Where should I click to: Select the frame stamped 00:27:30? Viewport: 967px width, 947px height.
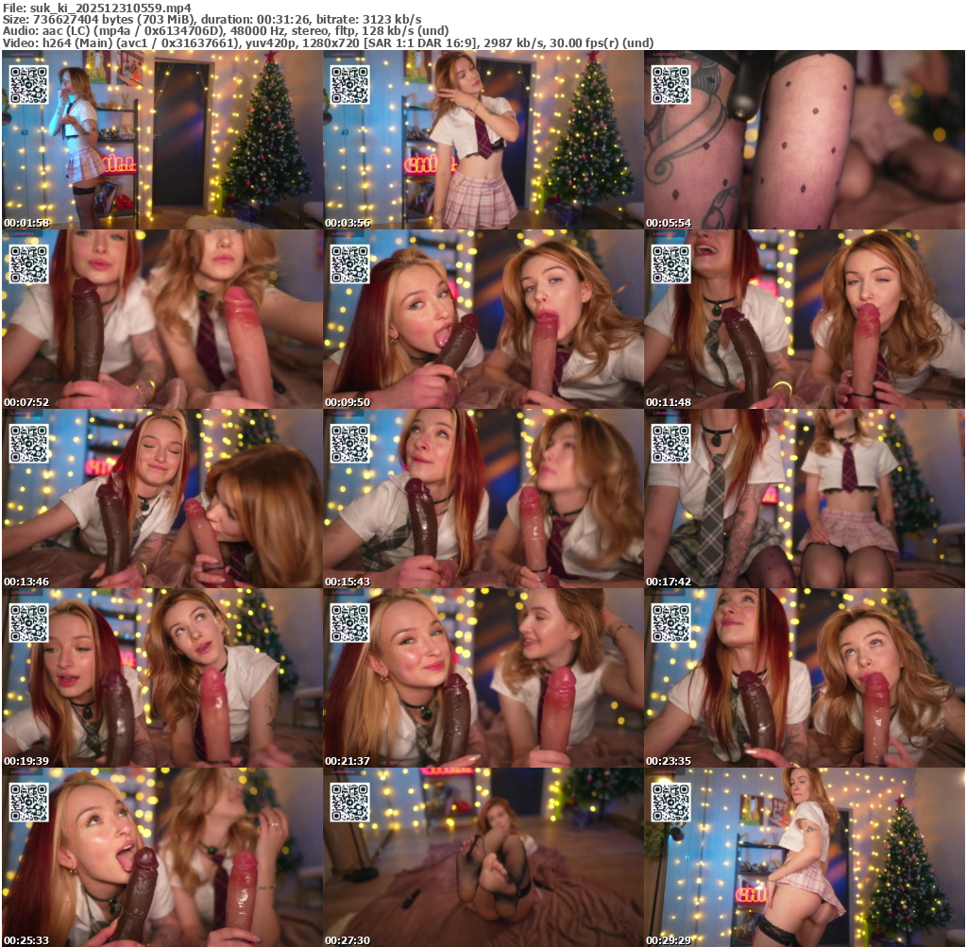pyautogui.click(x=483, y=857)
